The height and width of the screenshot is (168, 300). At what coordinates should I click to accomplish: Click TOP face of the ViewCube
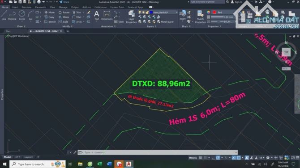coord(286,52)
